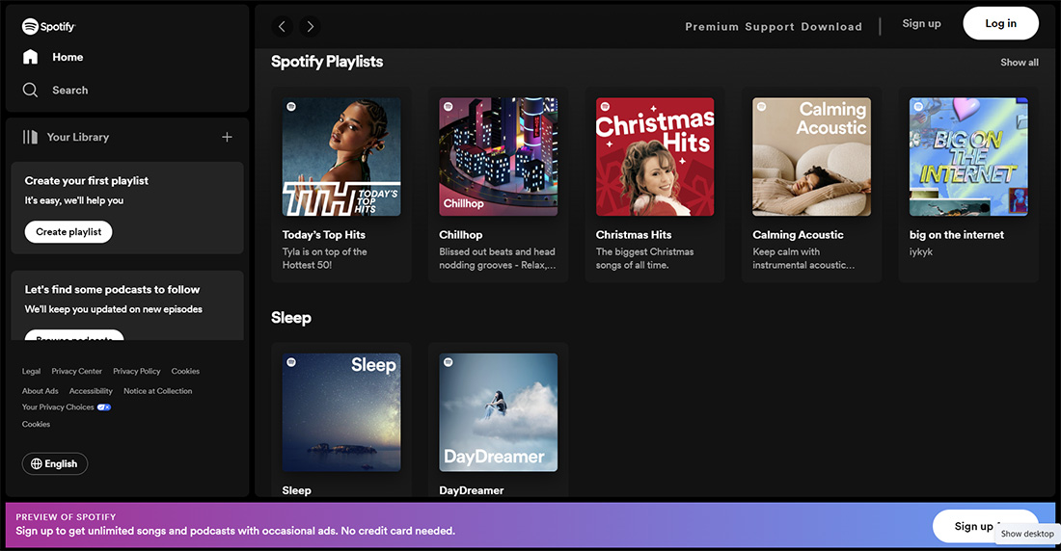Click Spotify badge on Chillhop cover
The height and width of the screenshot is (551, 1061).
448,106
